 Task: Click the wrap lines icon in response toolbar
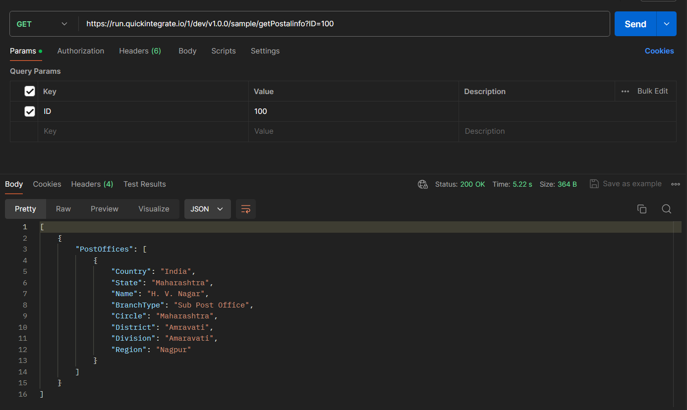tap(246, 209)
